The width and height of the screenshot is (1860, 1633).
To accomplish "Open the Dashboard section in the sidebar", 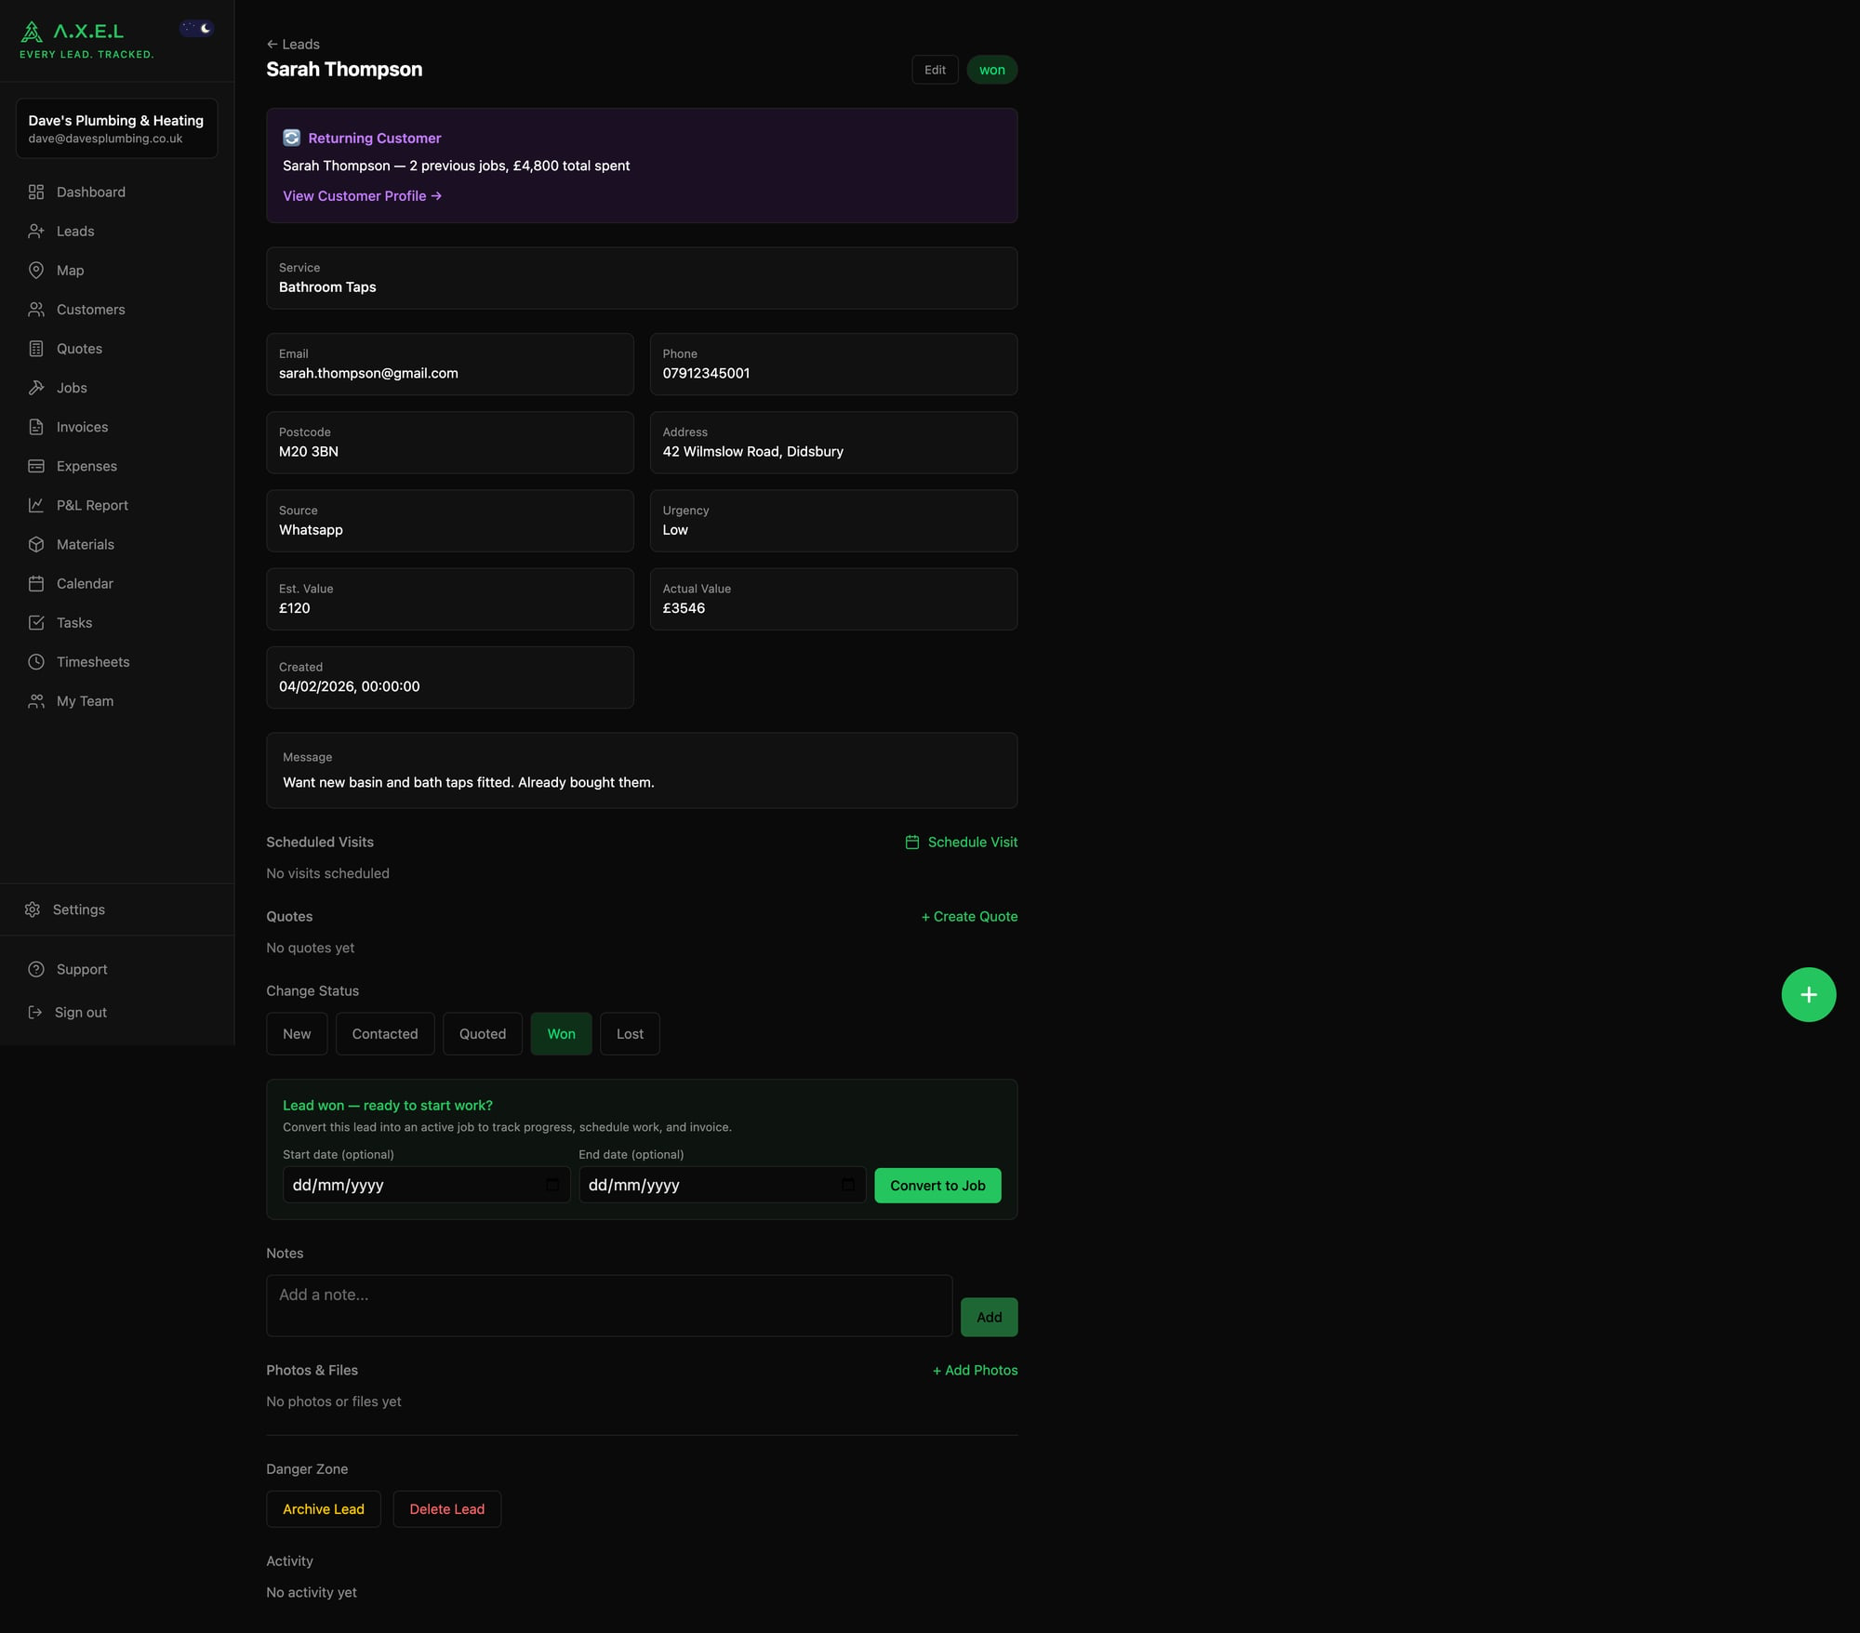I will 90,192.
